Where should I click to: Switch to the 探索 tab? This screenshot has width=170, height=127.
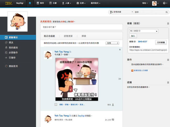tap(84, 36)
